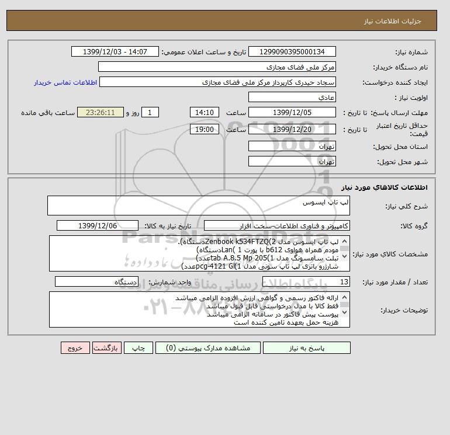Click the remaining days field showing 1

point(150,113)
